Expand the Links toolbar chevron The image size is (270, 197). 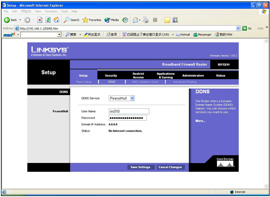(268, 27)
